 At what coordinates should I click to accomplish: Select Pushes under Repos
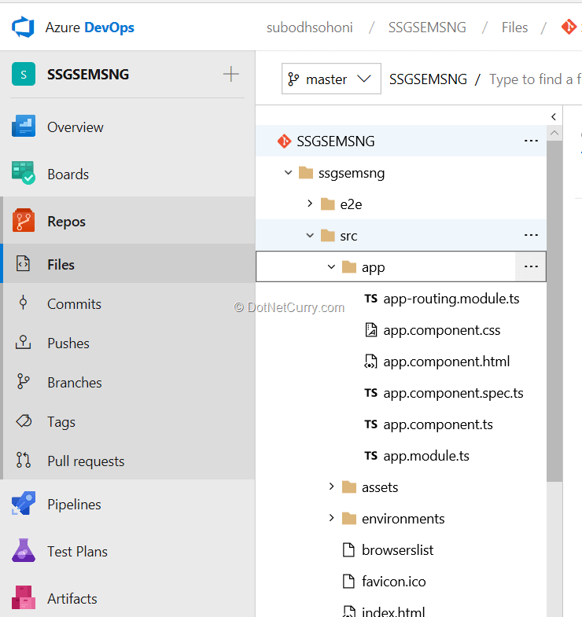(x=129, y=343)
